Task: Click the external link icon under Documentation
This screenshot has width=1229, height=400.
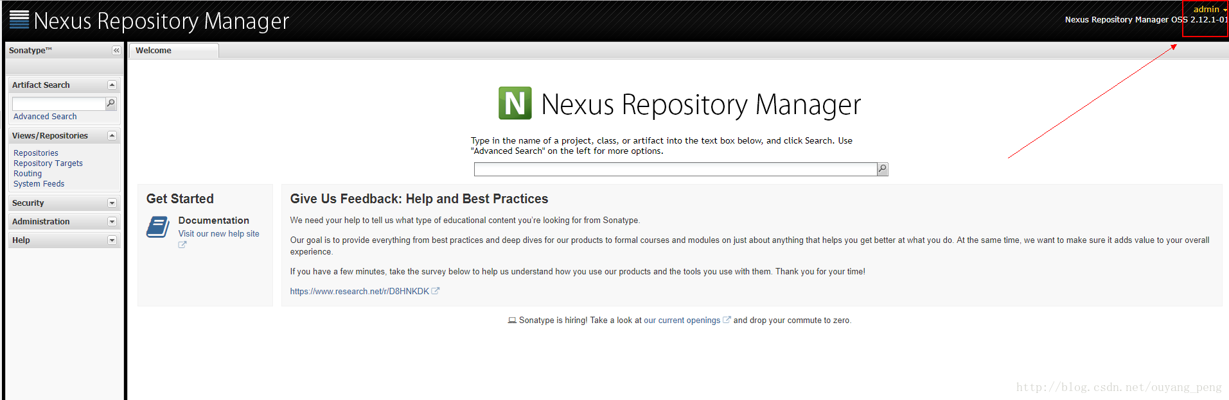Action: click(x=182, y=245)
